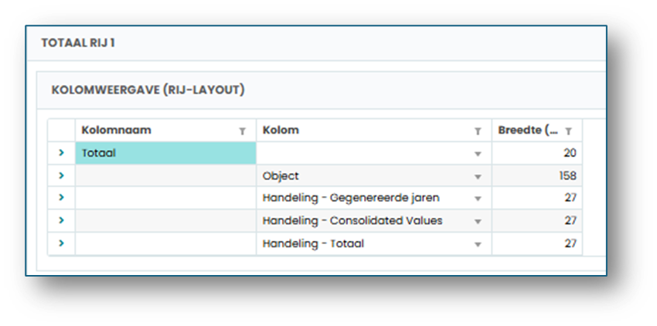Open Kolom dropdown in the Totaal row

tap(478, 154)
